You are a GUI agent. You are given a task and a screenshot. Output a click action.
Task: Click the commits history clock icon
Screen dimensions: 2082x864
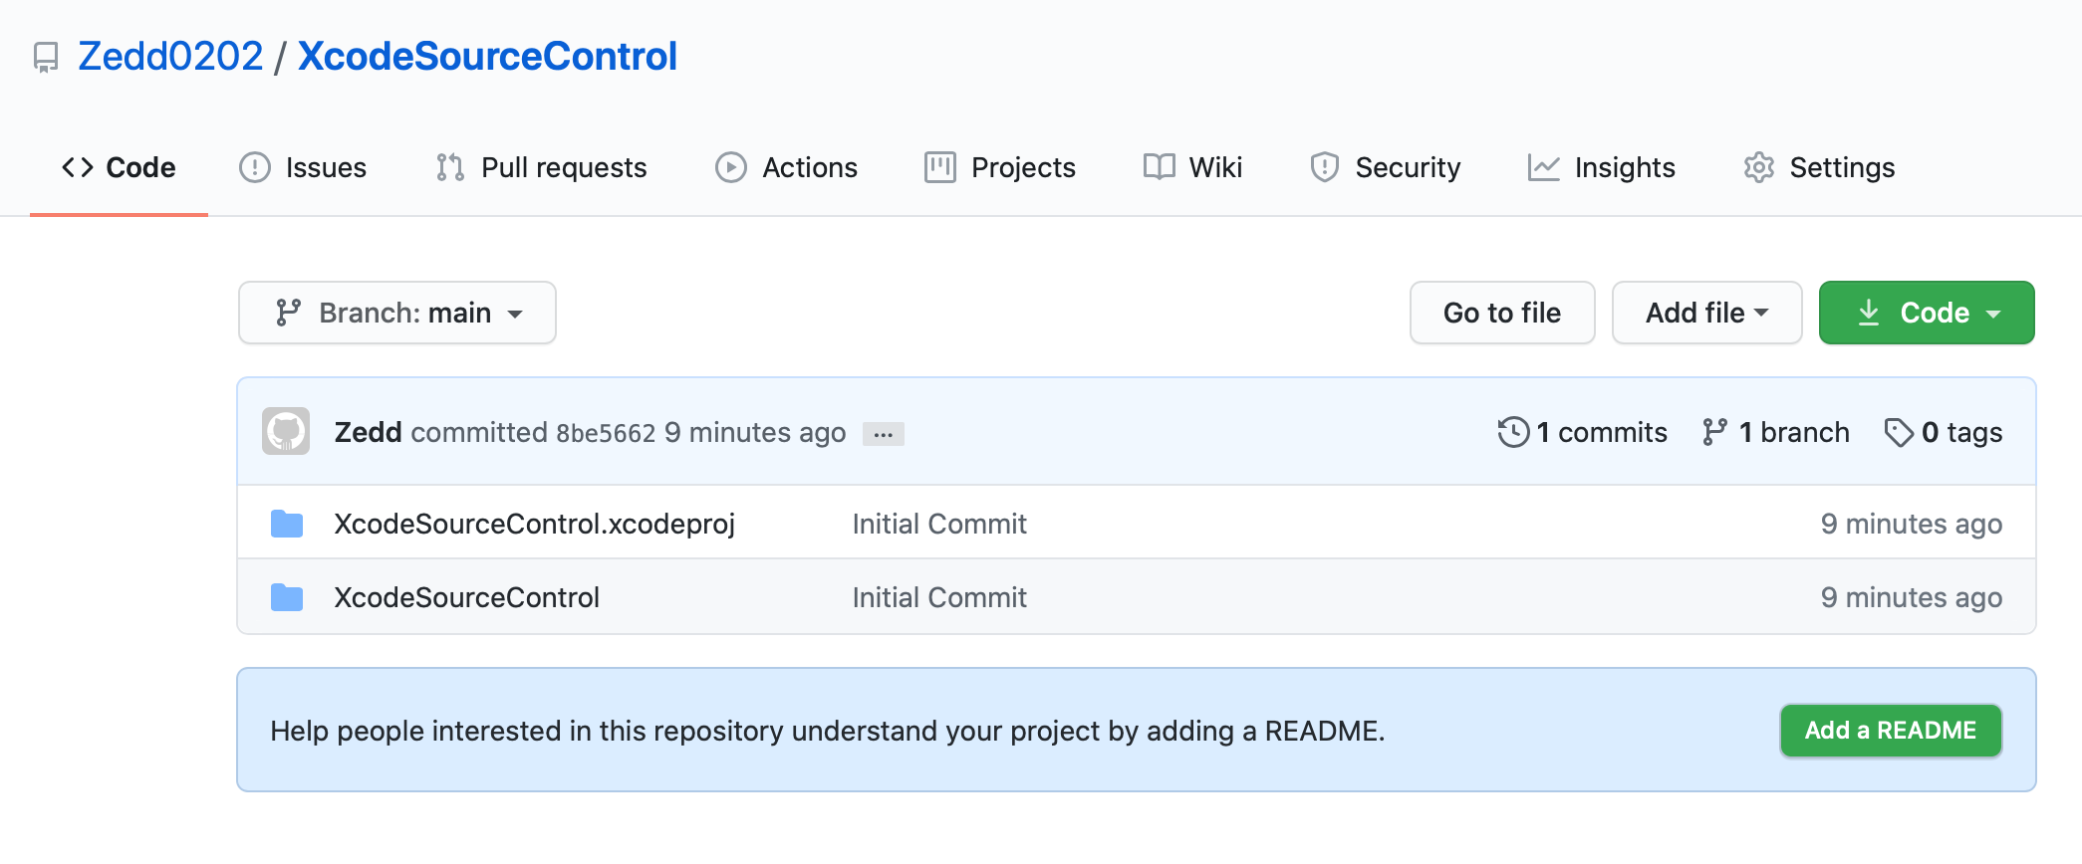[x=1513, y=432]
